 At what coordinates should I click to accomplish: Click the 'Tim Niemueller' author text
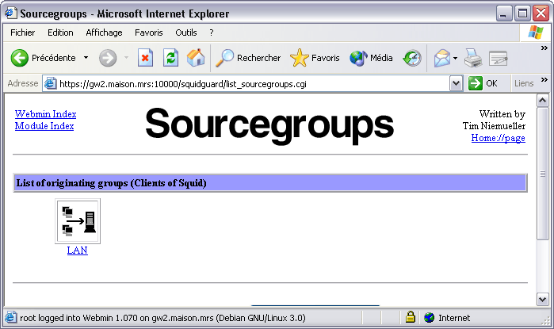click(494, 126)
